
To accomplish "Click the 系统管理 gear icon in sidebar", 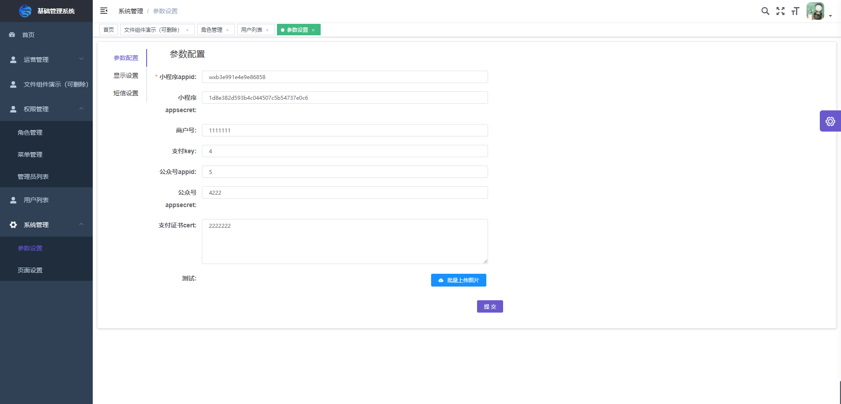I will point(12,224).
